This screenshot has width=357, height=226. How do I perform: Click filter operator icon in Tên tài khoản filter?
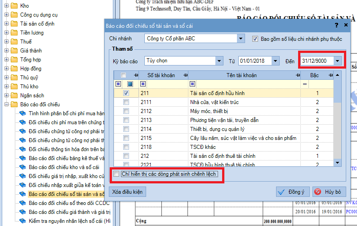coord(192,84)
